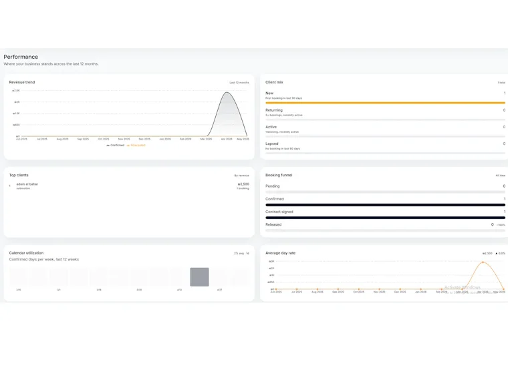Screen dimensions: 508x374
Task: Open the adam el bahar client row
Action: coord(129,186)
